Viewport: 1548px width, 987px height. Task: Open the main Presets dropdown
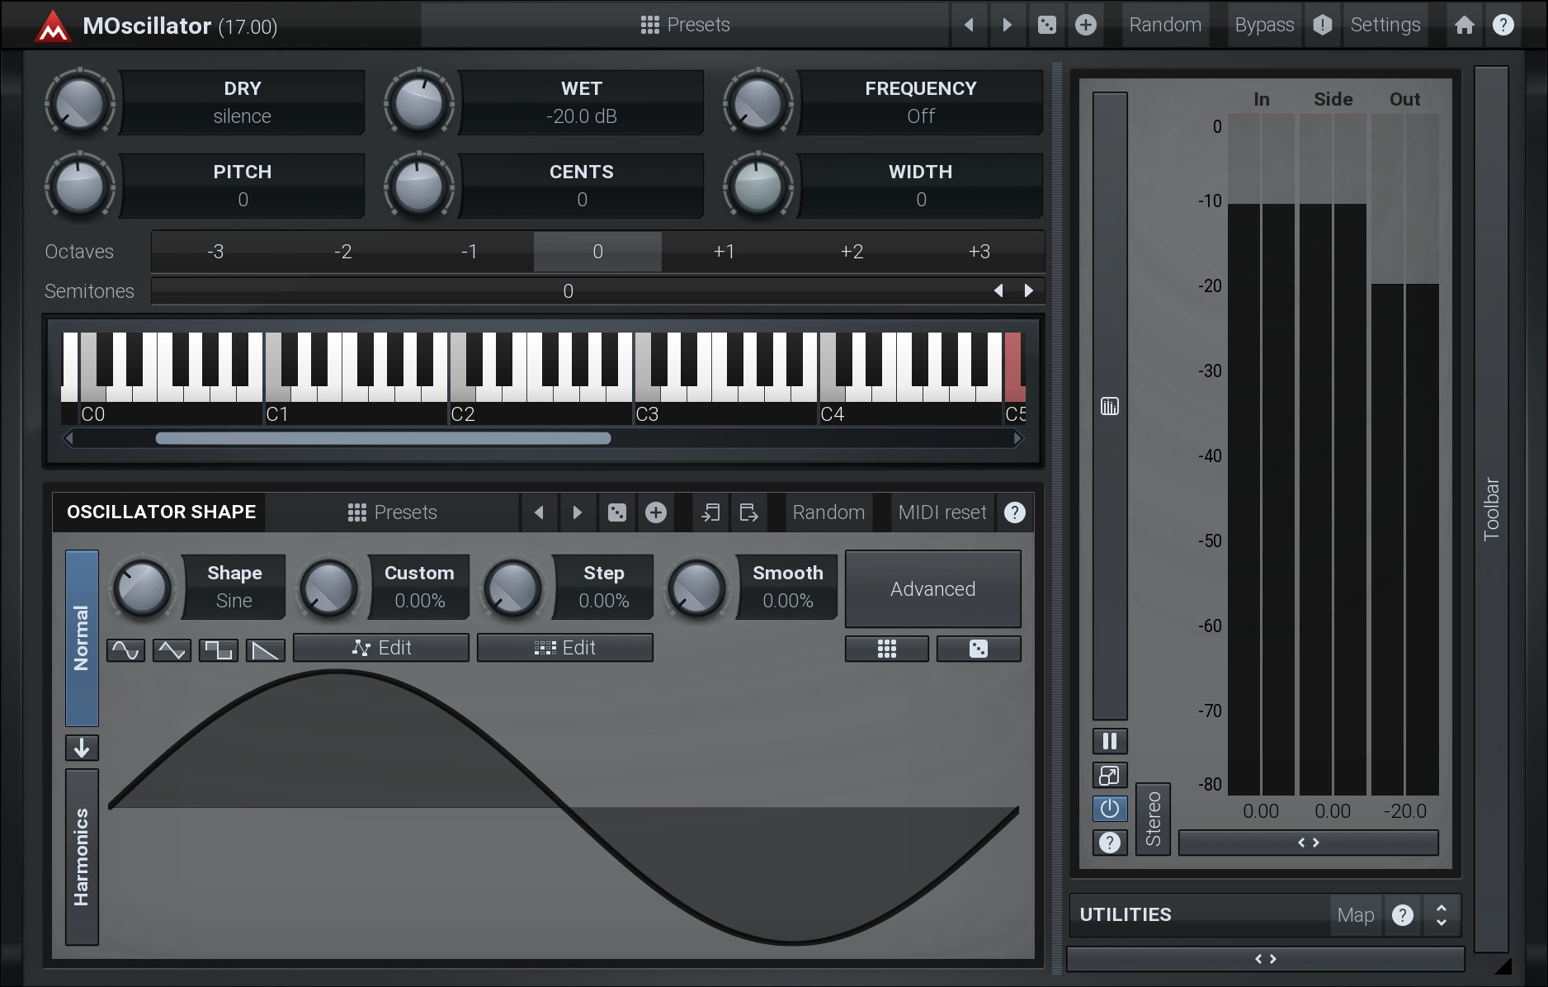pos(685,25)
